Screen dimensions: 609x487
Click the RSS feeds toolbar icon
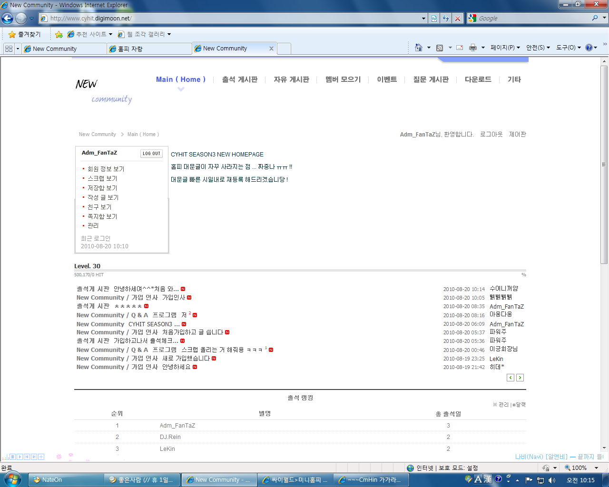click(440, 48)
